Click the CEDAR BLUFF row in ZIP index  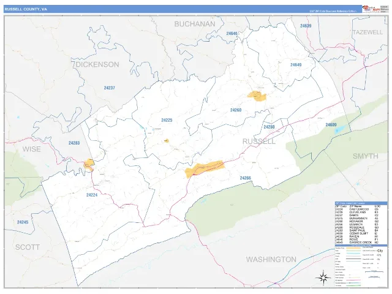pos(358,233)
